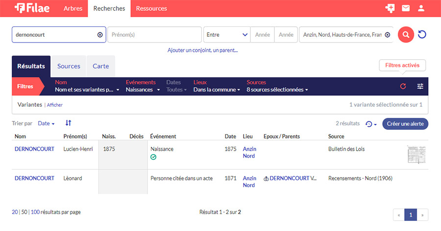Viewport: 441px width, 231px height.
Task: Open the Trier par Date dropdown
Action: (46, 123)
